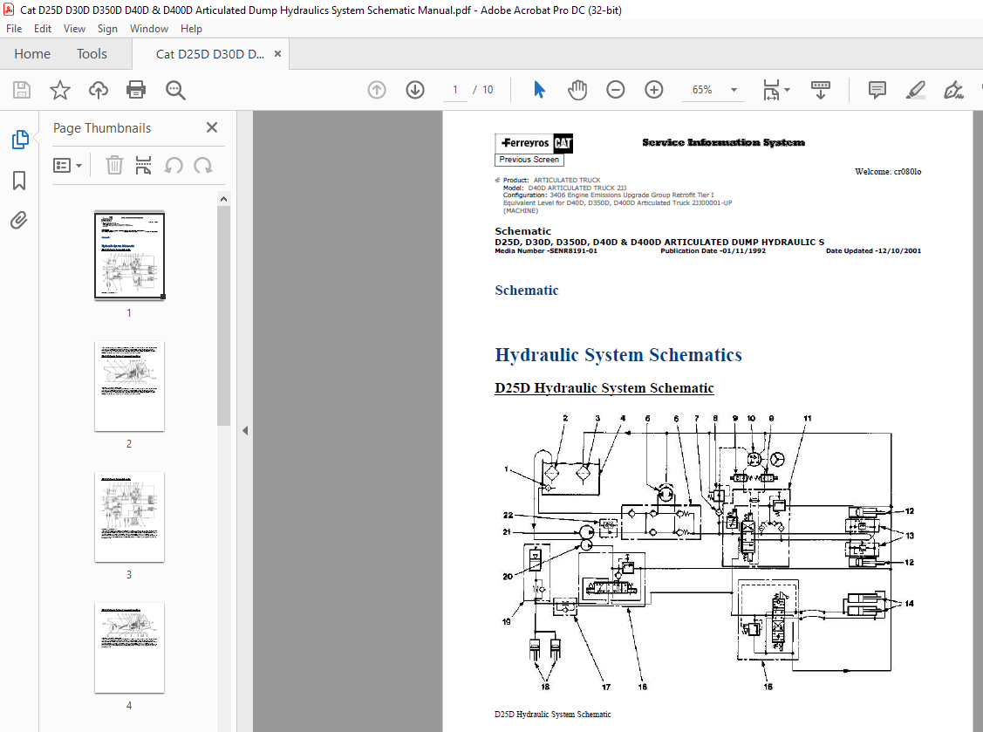This screenshot has width=983, height=732.
Task: Switch to the Home tab
Action: pos(32,54)
